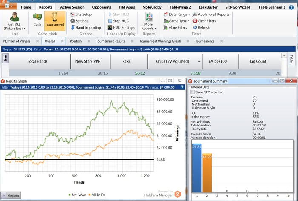Open the Table Scanner 2 tab
298x201 pixels.
coord(272,7)
